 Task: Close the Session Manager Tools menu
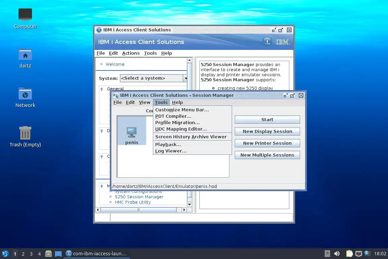click(x=161, y=103)
